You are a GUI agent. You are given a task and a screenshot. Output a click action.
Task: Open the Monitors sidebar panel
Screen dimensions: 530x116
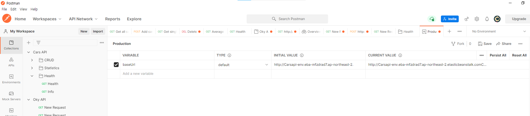[x=11, y=111]
